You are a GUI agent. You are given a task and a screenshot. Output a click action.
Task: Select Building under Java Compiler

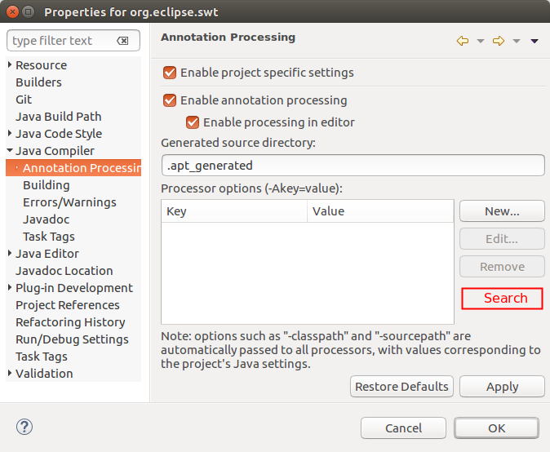tap(47, 185)
